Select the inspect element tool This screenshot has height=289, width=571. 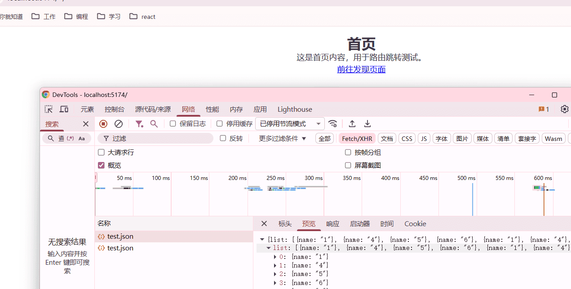point(49,109)
